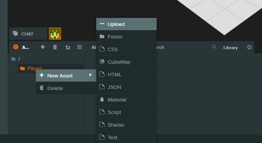The height and width of the screenshot is (143, 262).
Task: Create a new Script asset
Action: coord(126,112)
